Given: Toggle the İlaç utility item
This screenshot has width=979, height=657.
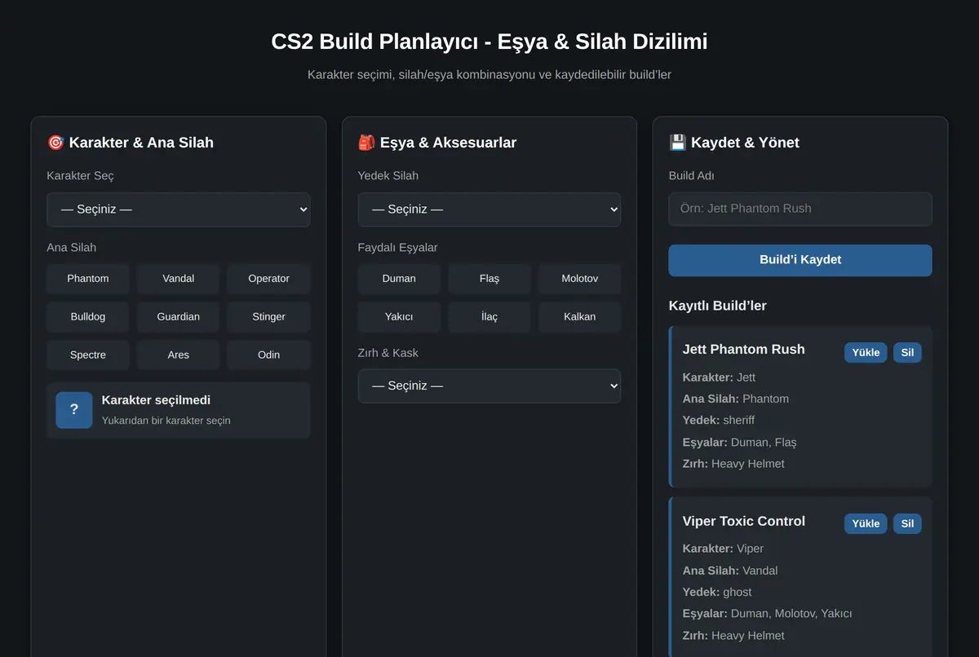Looking at the screenshot, I should (x=489, y=317).
